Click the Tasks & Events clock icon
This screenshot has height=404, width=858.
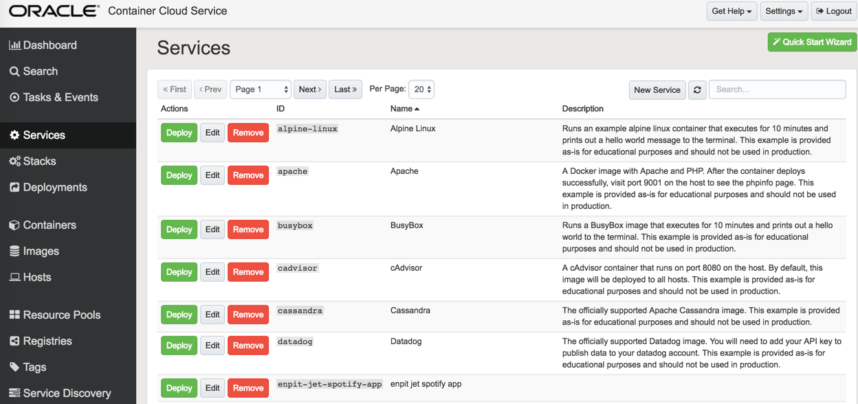[x=14, y=98]
